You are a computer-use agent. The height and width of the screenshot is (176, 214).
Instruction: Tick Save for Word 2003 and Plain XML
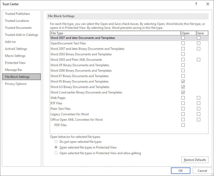pos(199,60)
